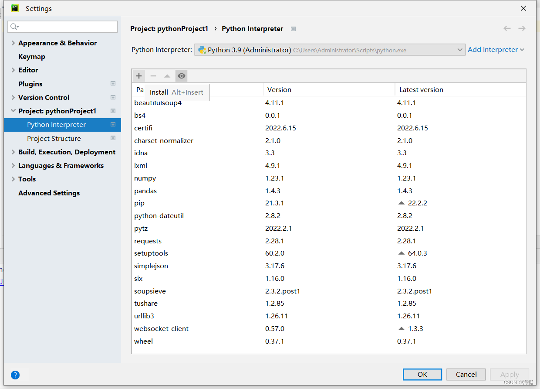
Task: Select the bs4 package row
Action: 329,116
